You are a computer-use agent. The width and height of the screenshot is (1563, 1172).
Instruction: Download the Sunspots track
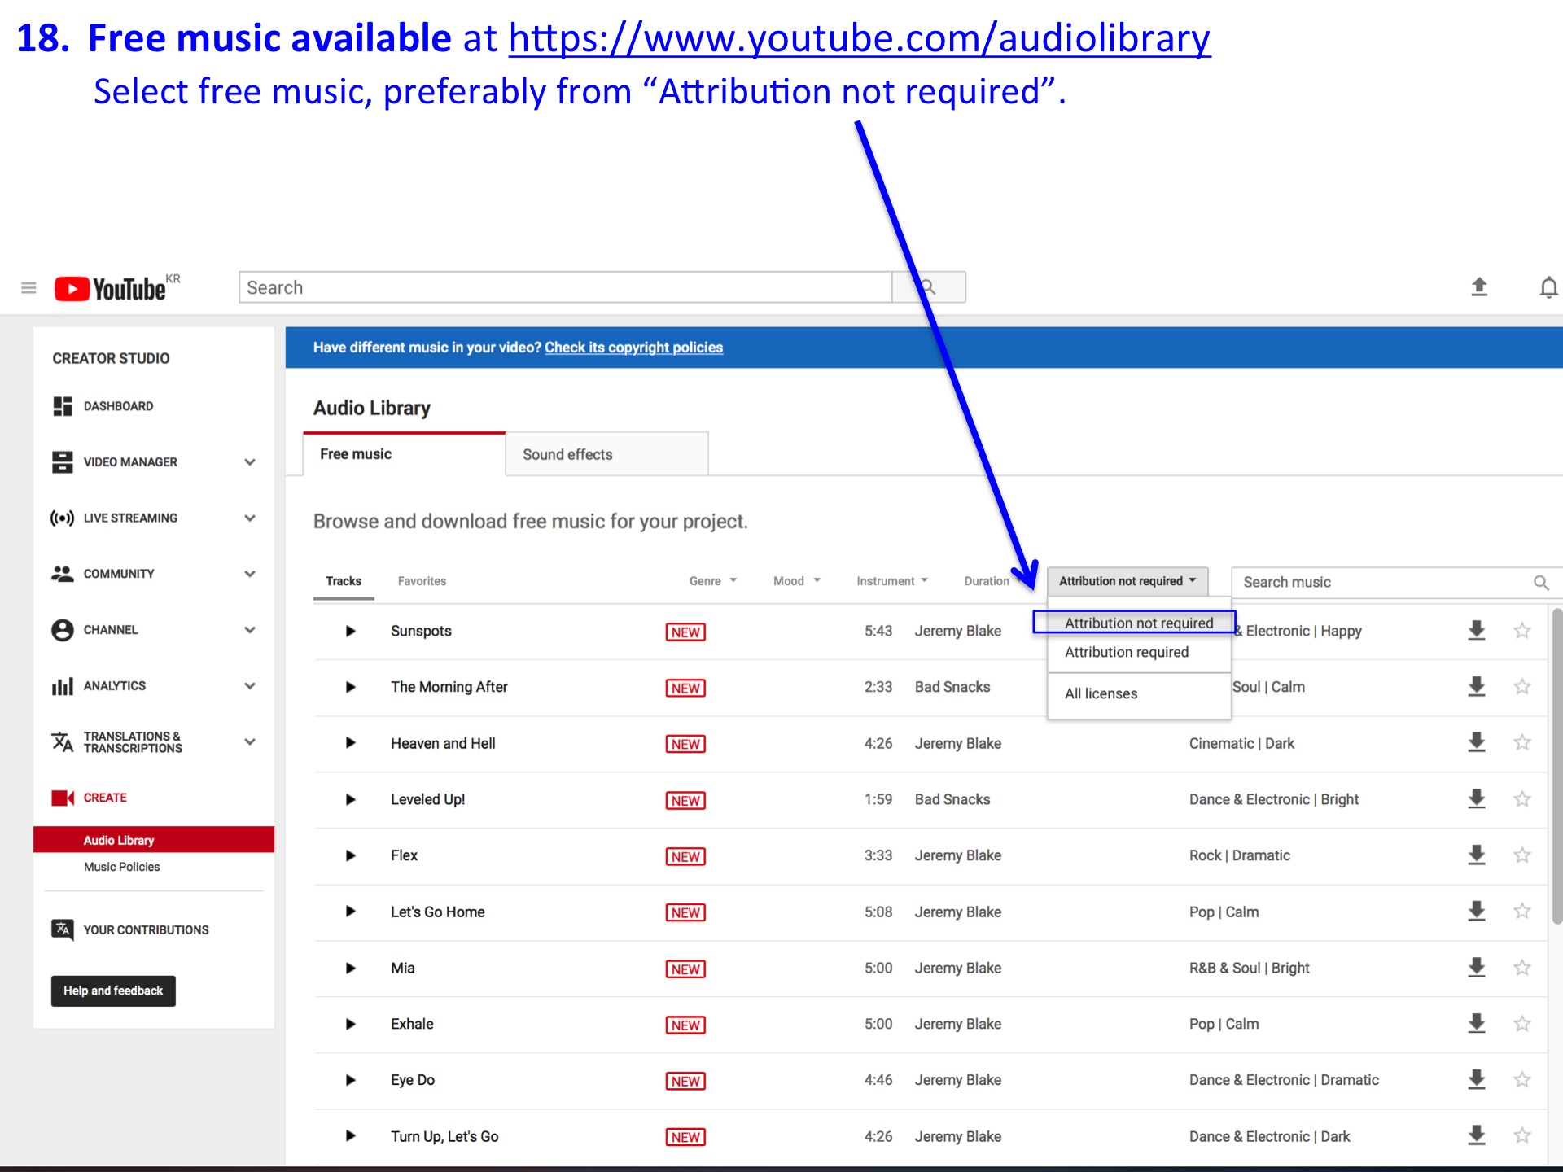[x=1477, y=631]
